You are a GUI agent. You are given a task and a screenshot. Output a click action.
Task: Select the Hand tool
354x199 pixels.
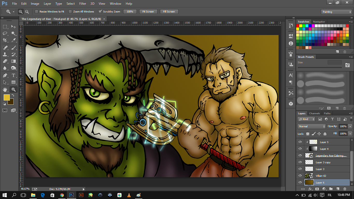tap(5, 90)
